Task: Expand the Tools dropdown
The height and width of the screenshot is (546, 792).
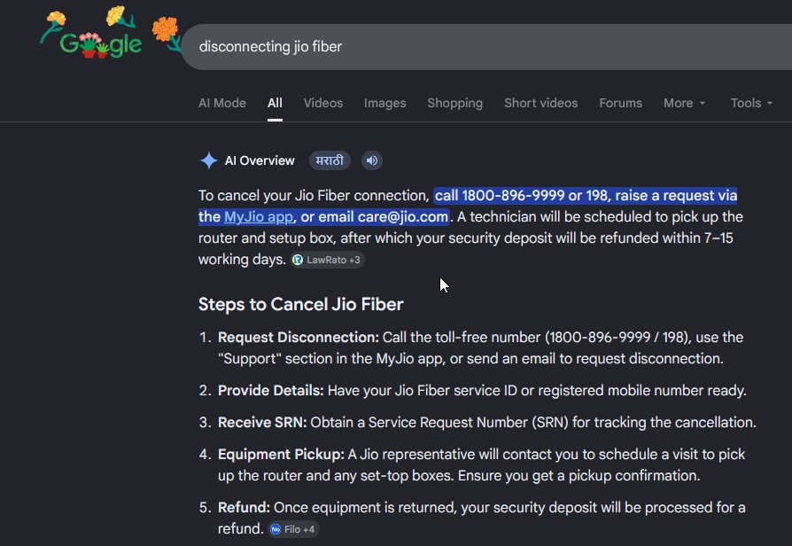Action: point(751,103)
